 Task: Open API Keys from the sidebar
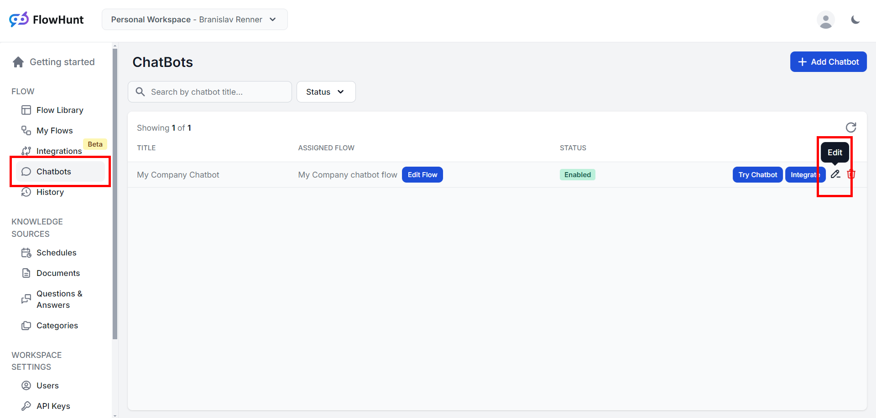53,406
